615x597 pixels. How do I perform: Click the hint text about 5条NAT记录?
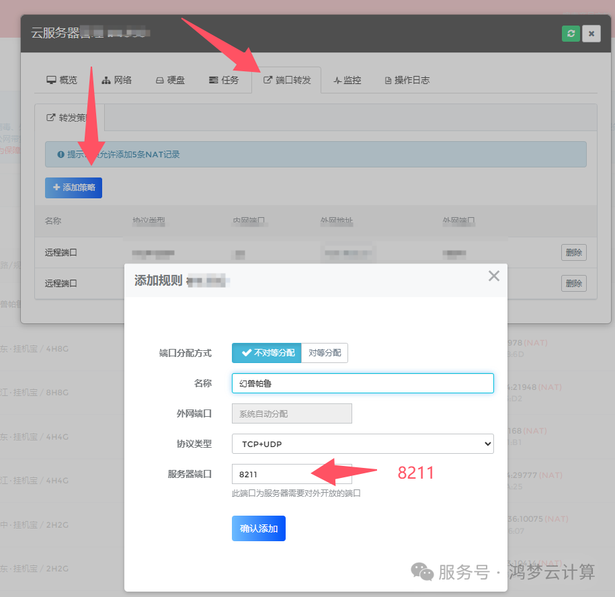(x=123, y=155)
